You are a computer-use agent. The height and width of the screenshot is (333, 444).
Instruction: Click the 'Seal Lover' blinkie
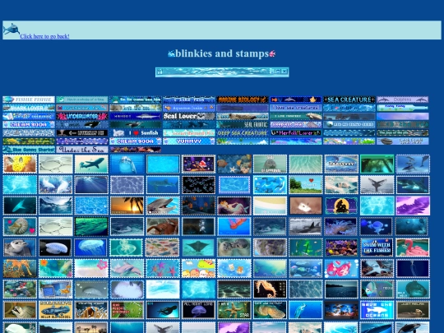click(x=189, y=116)
